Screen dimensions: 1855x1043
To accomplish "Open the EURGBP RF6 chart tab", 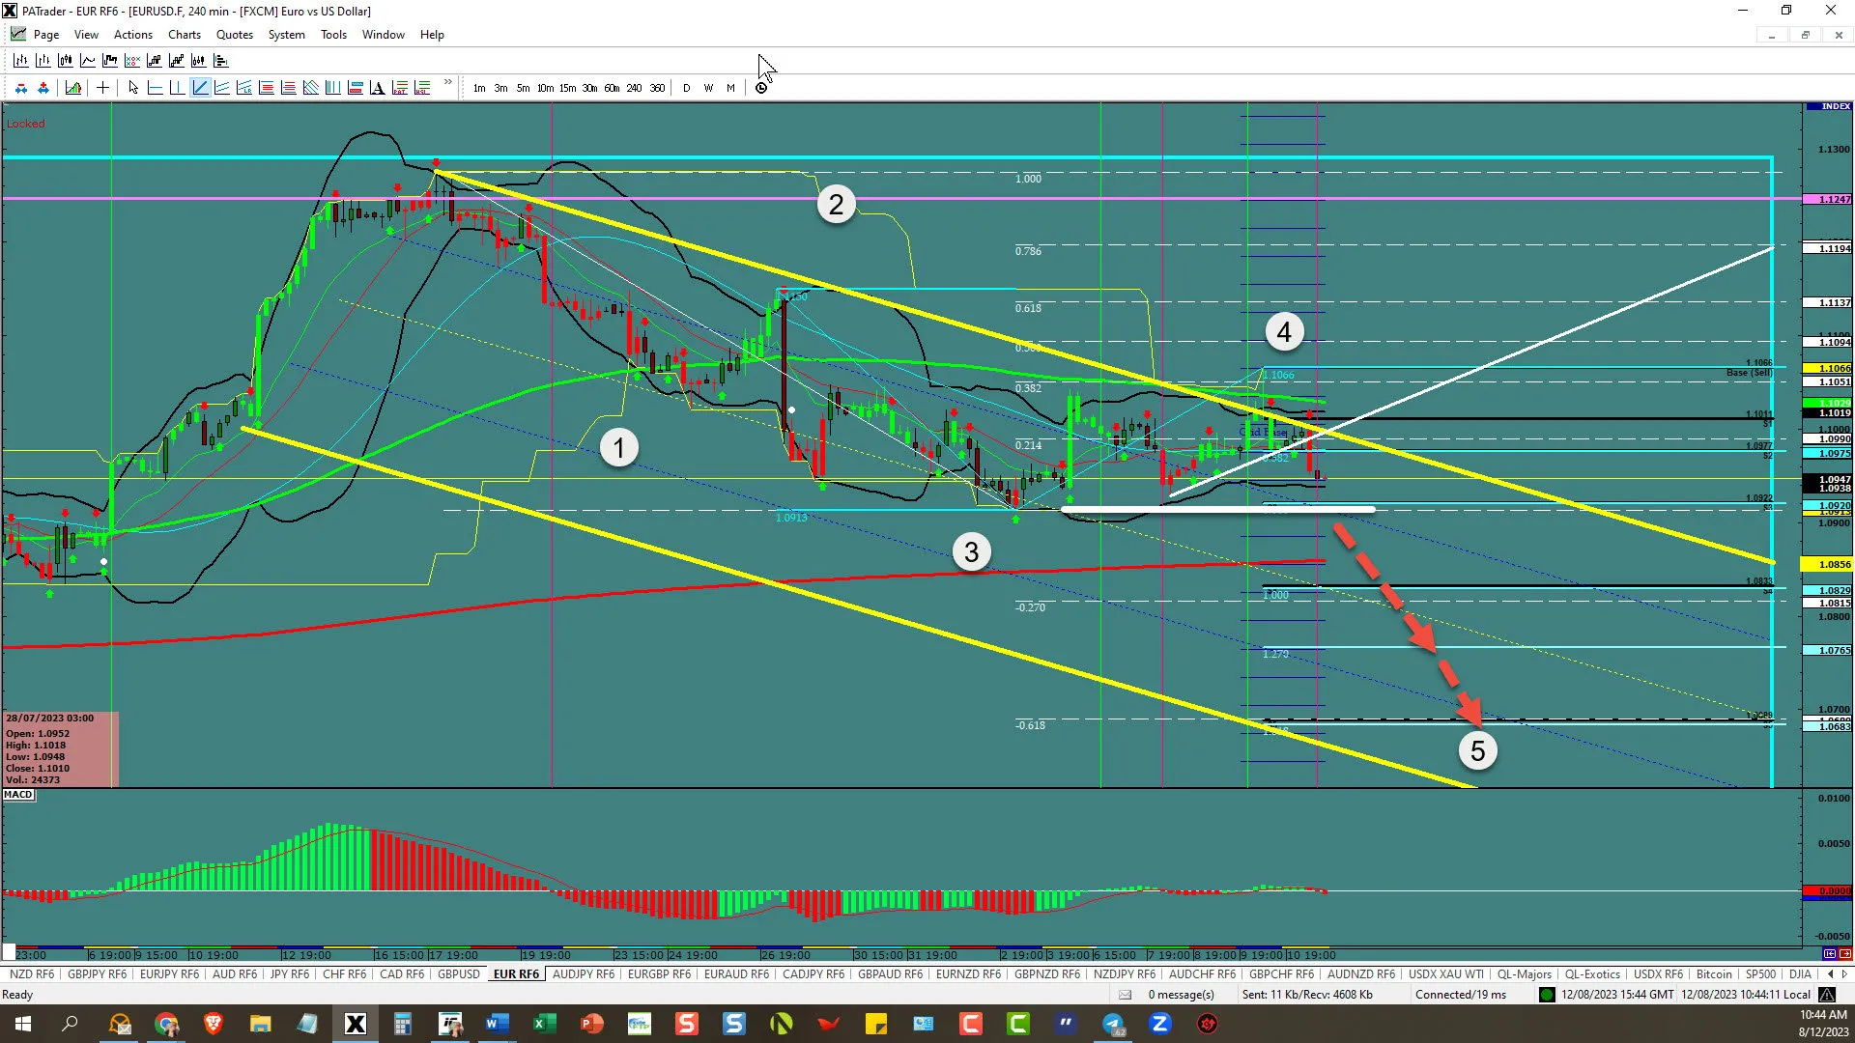I will point(659,974).
